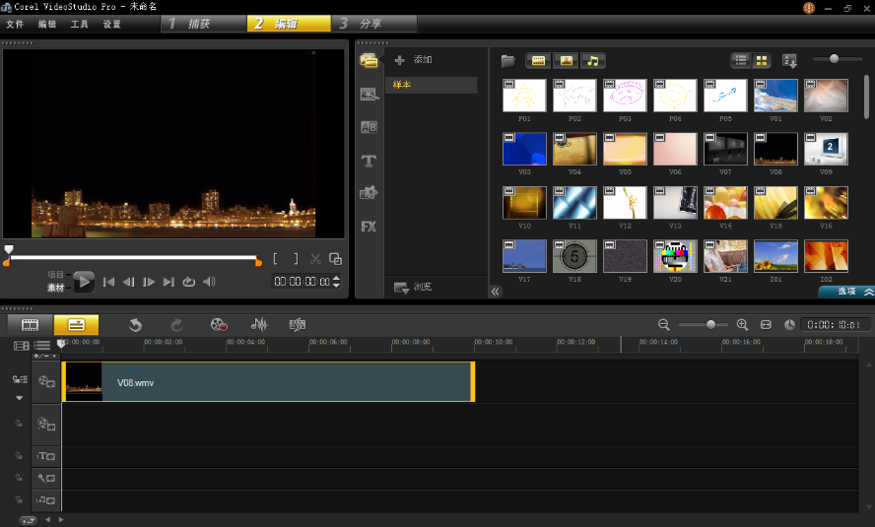
Task: Open the sort clips dropdown in library
Action: (x=789, y=61)
